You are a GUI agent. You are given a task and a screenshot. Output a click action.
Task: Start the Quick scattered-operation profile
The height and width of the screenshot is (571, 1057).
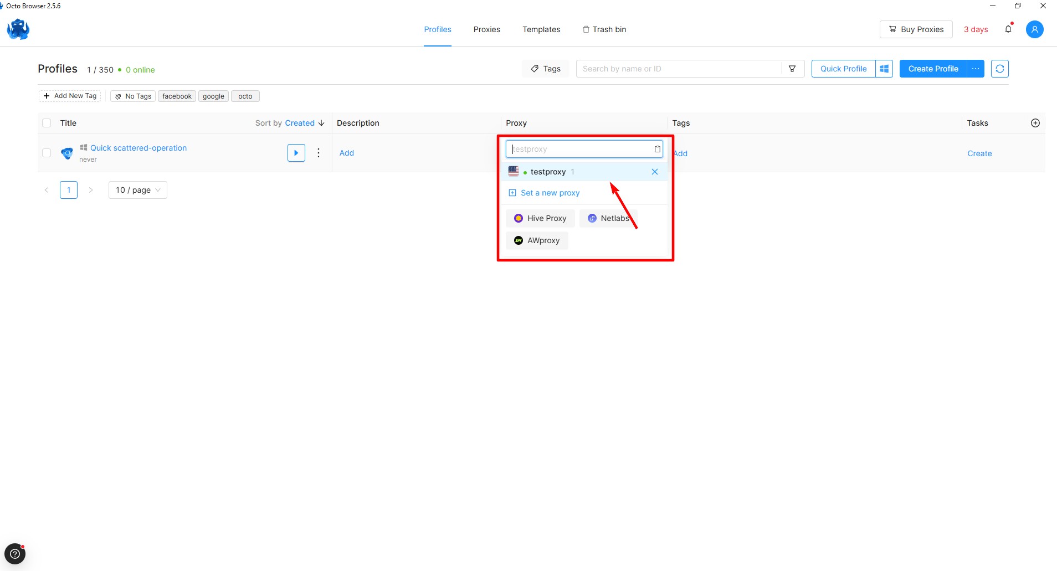point(296,153)
